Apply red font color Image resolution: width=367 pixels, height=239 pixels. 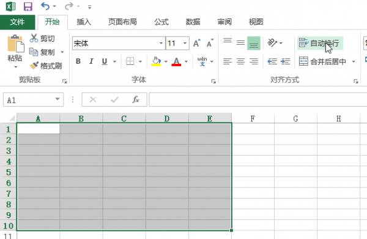pos(176,61)
